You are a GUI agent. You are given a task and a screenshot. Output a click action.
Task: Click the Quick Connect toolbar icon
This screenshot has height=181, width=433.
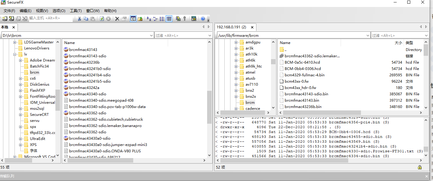[11, 19]
